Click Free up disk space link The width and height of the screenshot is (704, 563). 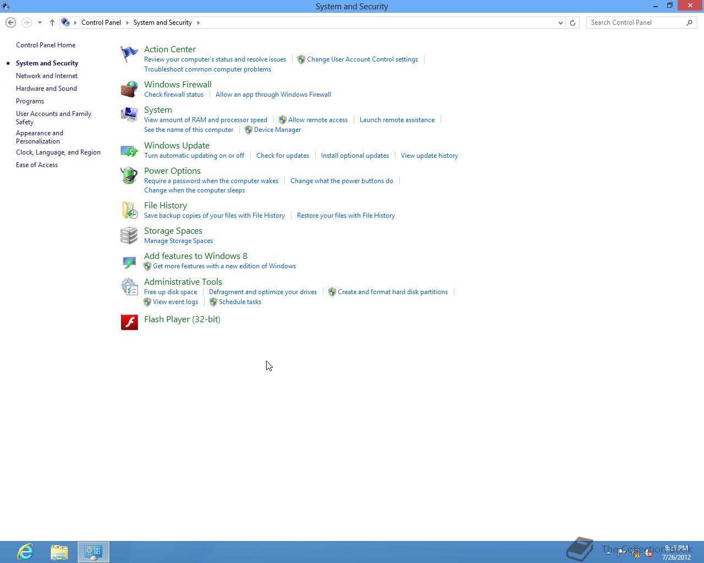tap(170, 292)
